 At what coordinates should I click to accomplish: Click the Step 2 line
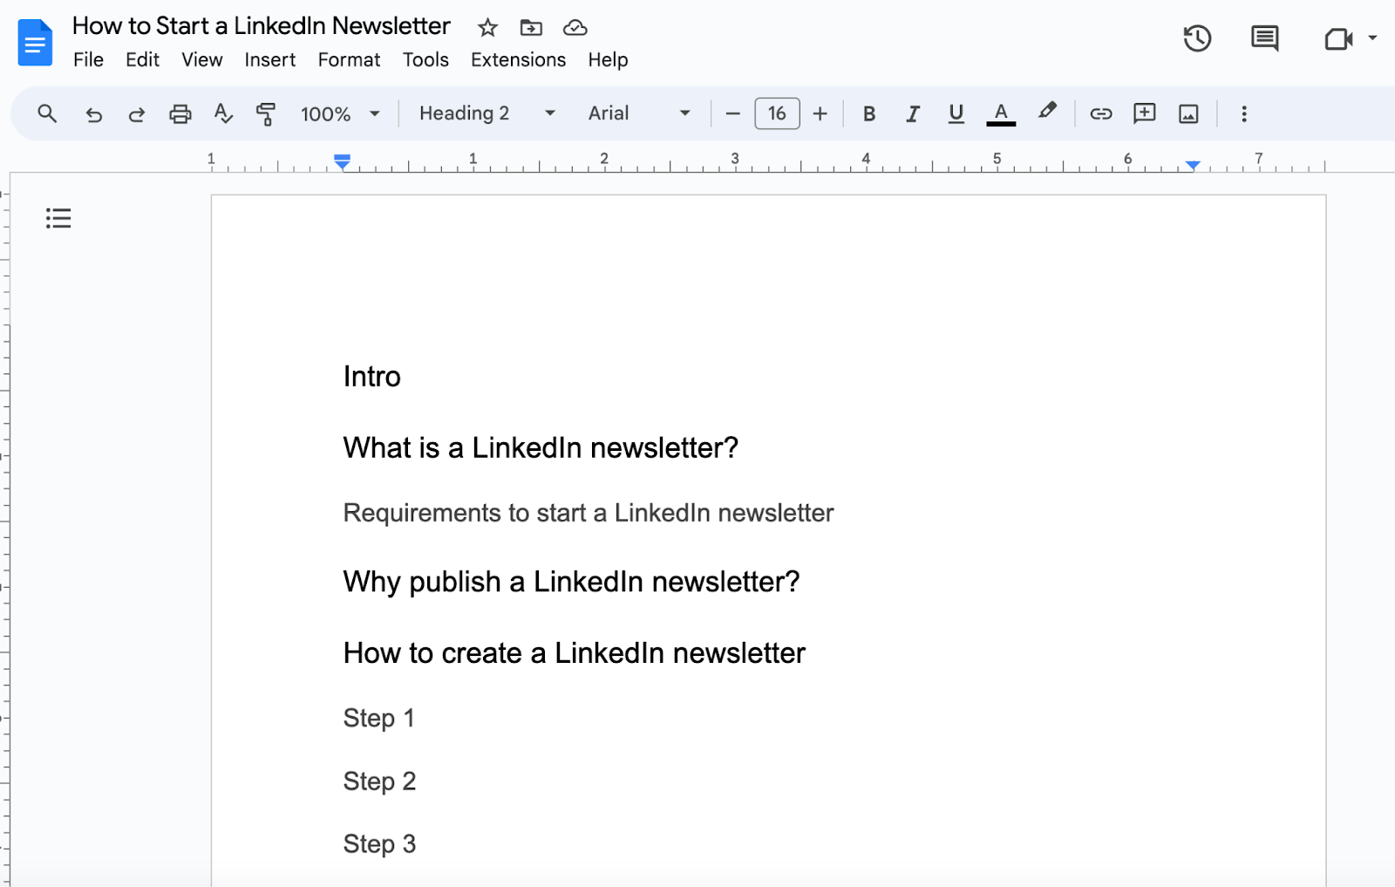pos(379,781)
